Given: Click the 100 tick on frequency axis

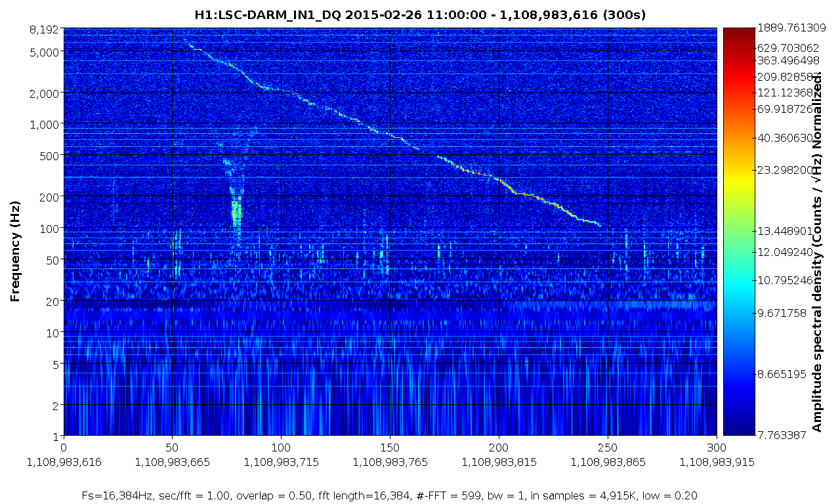Looking at the screenshot, I should click(51, 228).
